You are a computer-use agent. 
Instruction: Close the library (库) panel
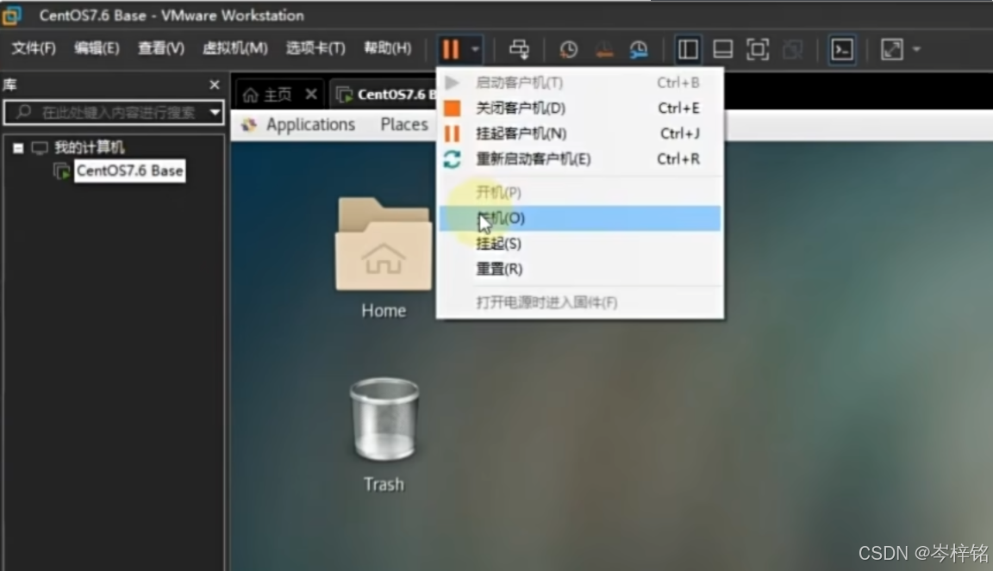click(215, 84)
